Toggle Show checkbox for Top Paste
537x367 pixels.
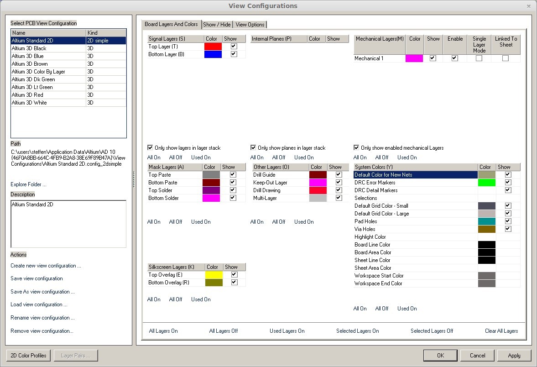233,174
